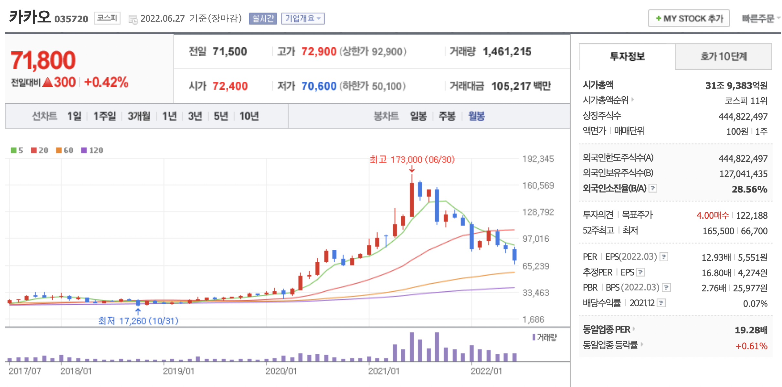Viewport: 782px width, 387px height.
Task: Click the dividend yield value 0.07%
Action: click(x=755, y=304)
